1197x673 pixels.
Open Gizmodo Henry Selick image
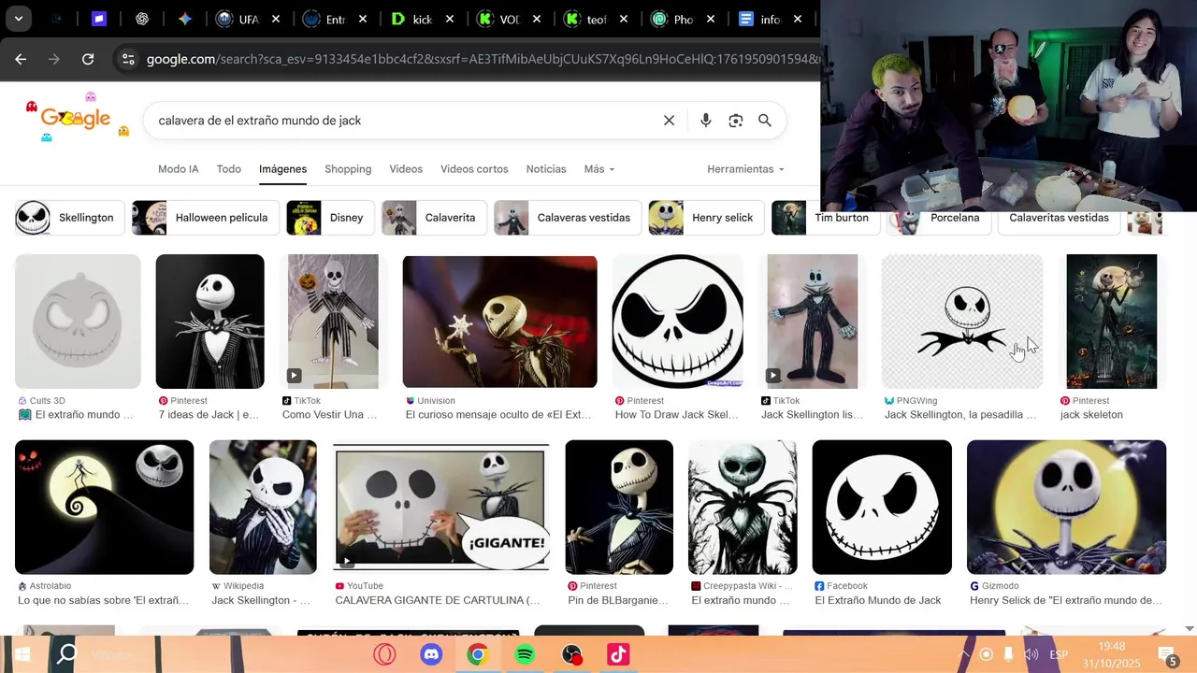(1066, 508)
